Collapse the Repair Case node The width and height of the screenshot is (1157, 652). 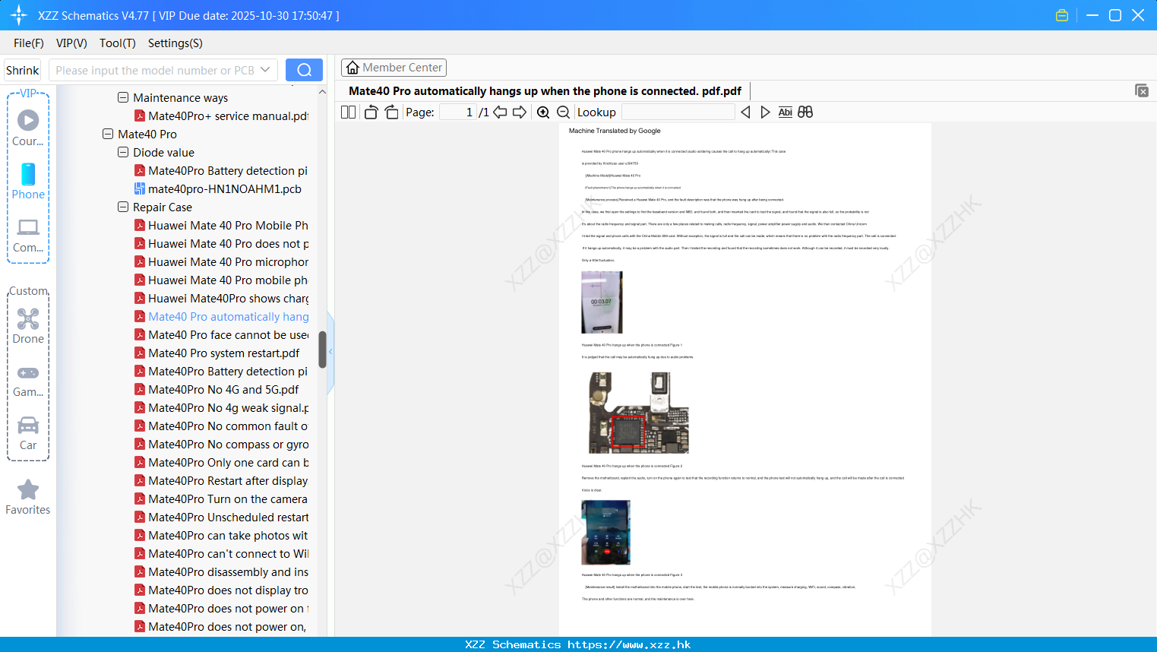click(123, 207)
